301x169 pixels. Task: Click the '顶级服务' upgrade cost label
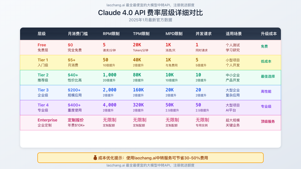268,121
